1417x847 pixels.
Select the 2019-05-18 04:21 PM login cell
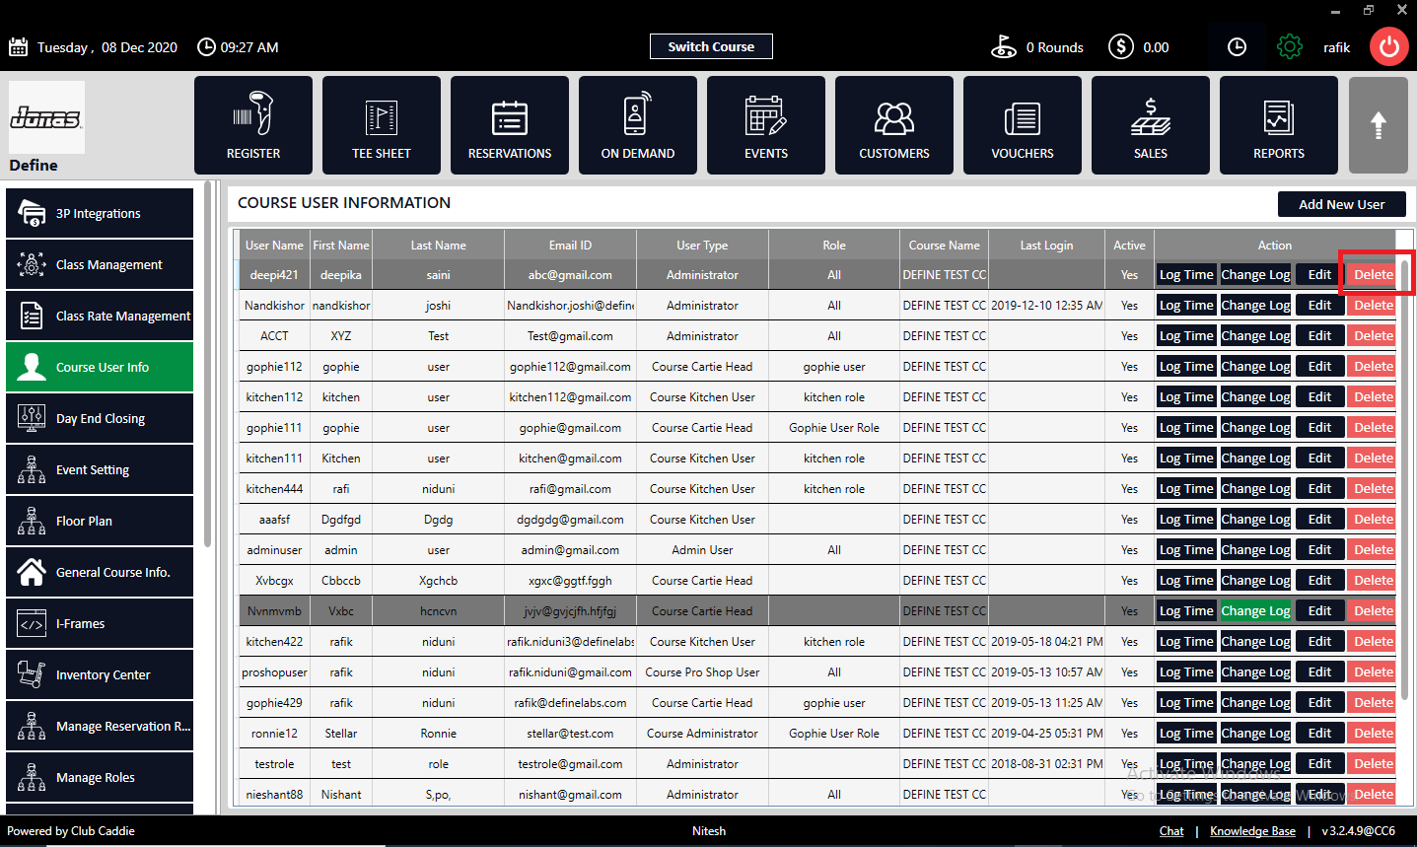coord(1046,641)
